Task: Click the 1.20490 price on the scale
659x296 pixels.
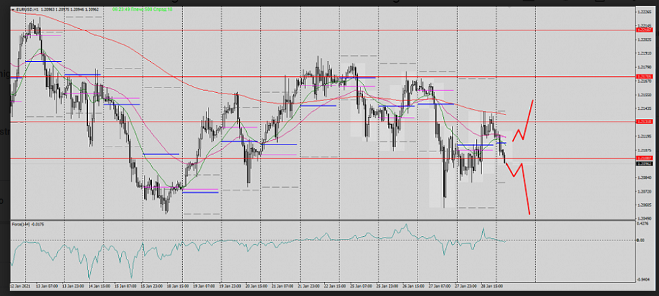Action: click(x=644, y=219)
